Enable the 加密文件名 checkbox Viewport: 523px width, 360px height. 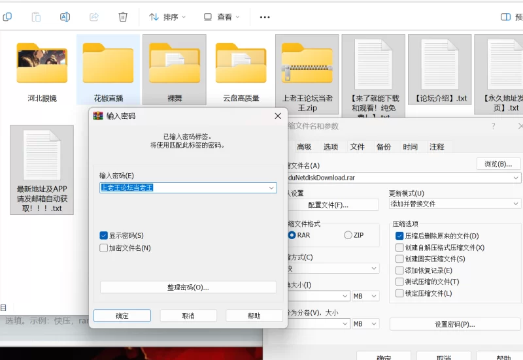[103, 248]
